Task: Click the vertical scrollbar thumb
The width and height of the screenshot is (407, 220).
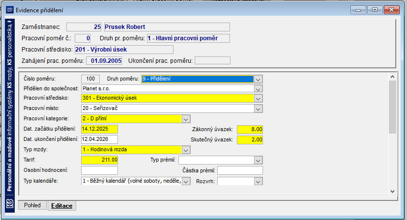Action: 392,107
